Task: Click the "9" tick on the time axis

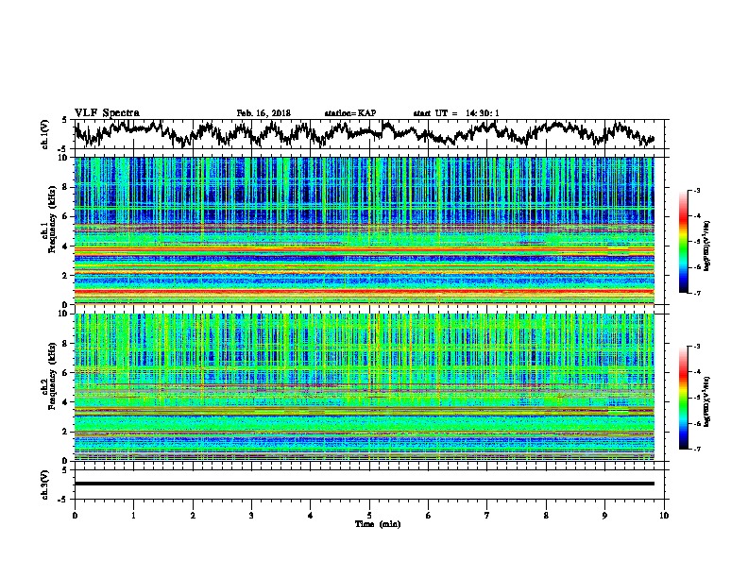Action: 604,516
